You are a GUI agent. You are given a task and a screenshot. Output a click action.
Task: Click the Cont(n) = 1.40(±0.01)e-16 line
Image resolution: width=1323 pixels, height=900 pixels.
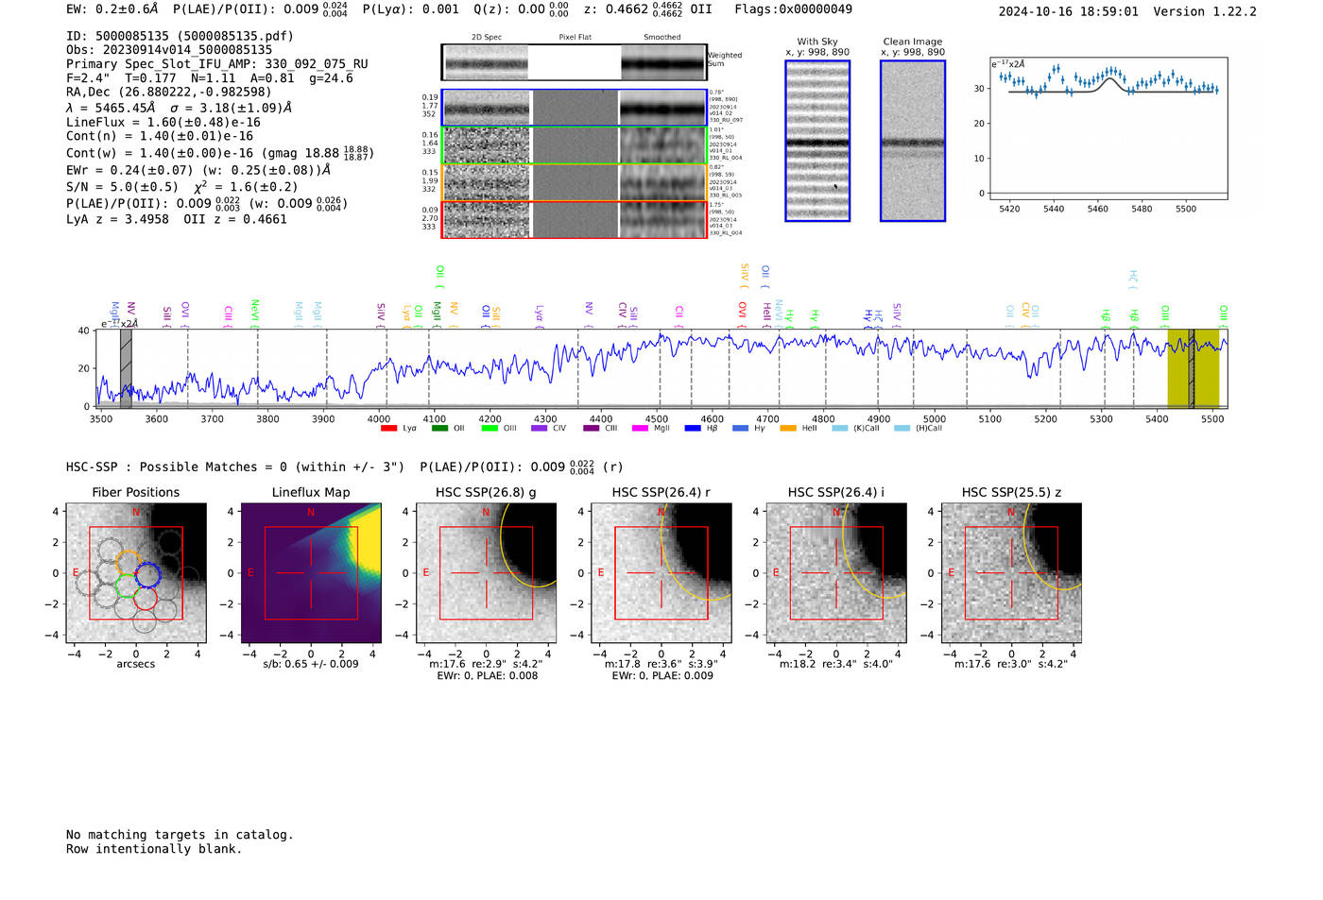pos(160,136)
